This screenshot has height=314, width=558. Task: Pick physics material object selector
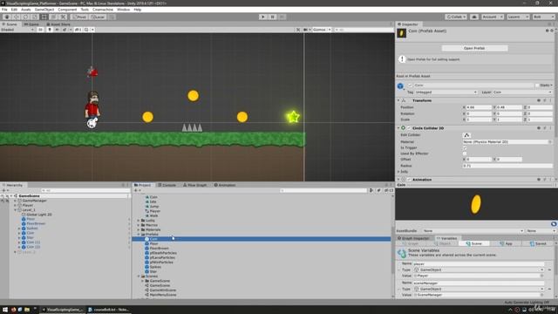tap(550, 141)
